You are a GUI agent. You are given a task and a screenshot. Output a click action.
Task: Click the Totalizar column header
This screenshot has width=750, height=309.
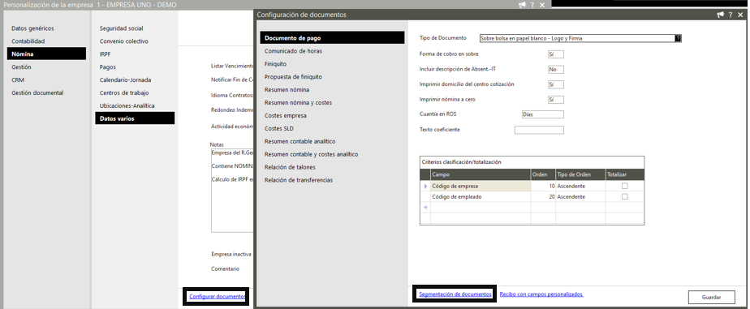625,175
